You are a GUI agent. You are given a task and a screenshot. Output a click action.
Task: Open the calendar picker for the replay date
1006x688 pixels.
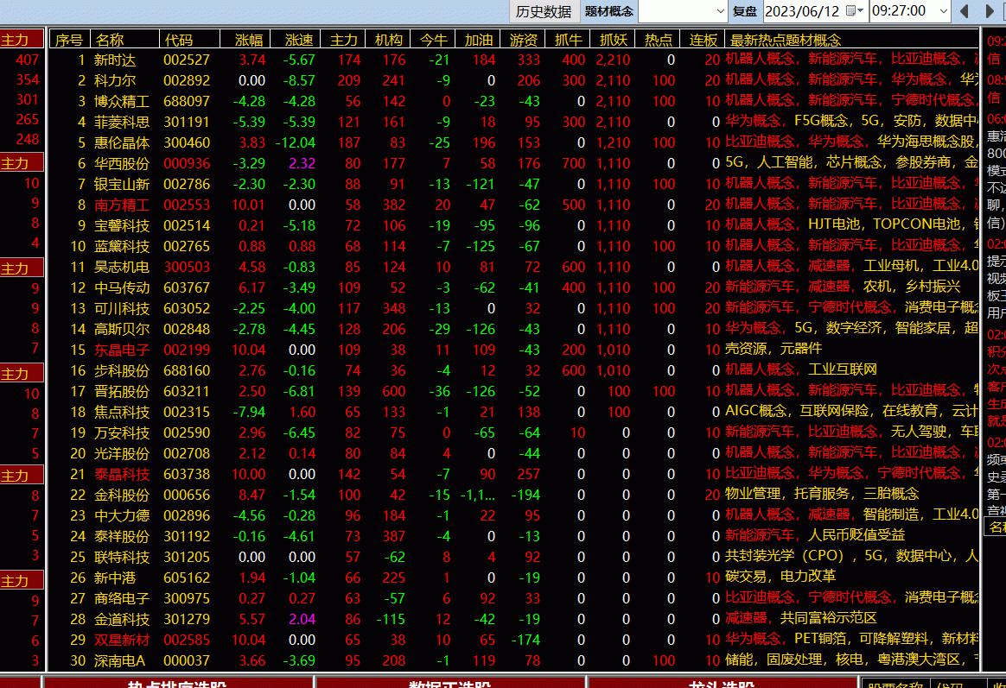(855, 11)
